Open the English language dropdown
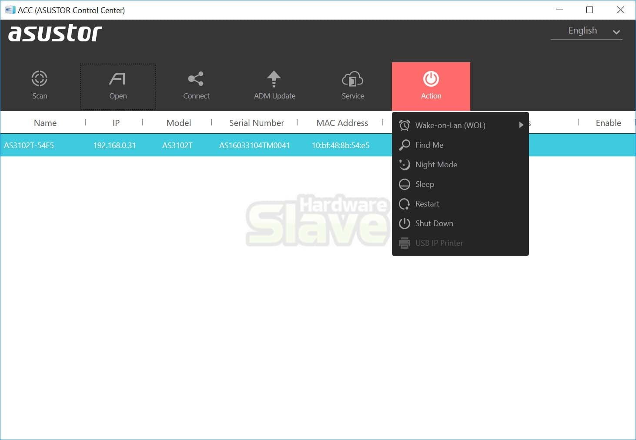 [586, 31]
